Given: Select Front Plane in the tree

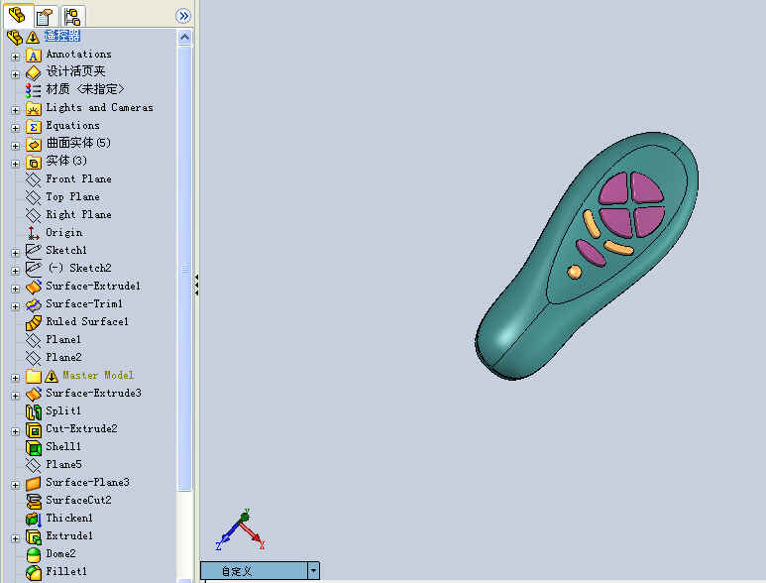Looking at the screenshot, I should click(x=78, y=178).
